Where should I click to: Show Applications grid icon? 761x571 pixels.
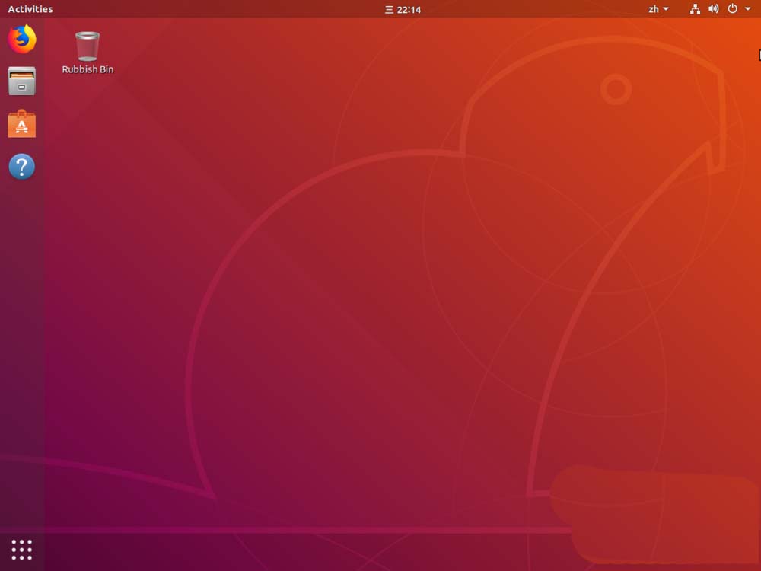22,549
